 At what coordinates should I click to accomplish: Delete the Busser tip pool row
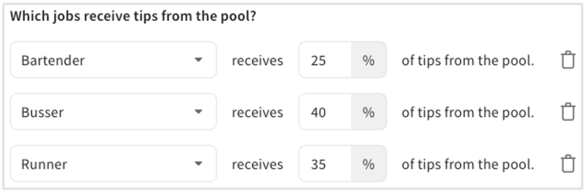(568, 112)
